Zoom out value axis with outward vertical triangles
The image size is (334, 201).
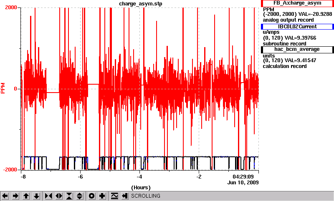[x=80, y=196]
